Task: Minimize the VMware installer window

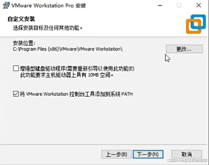Action: pyautogui.click(x=160, y=6)
